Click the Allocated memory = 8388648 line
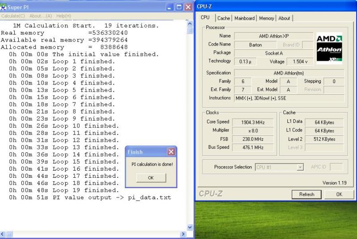Viewport: 357px width, 239px height. pos(64,47)
